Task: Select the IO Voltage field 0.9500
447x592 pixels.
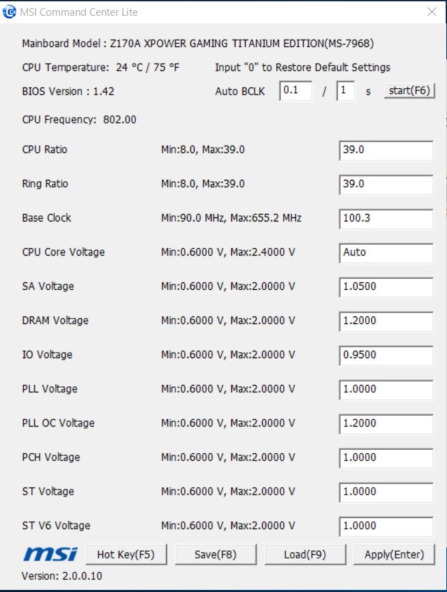Action: tap(386, 355)
